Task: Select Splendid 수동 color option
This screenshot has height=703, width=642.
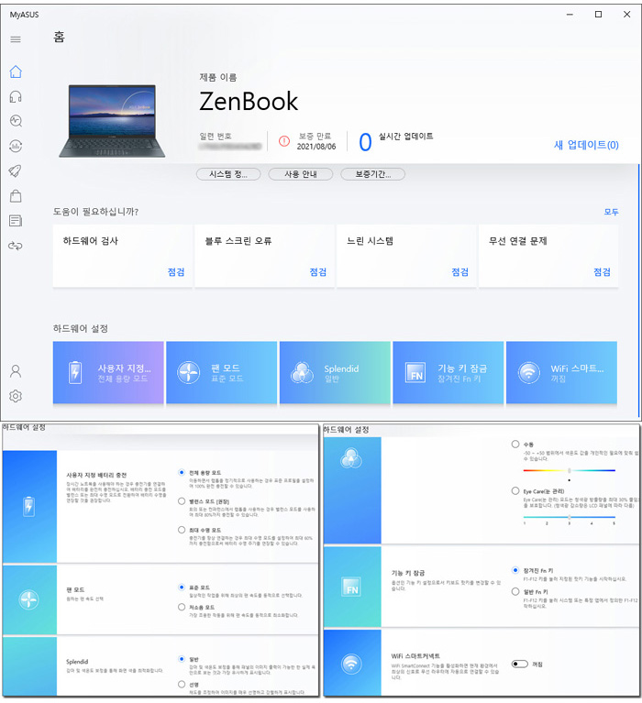Action: [515, 444]
